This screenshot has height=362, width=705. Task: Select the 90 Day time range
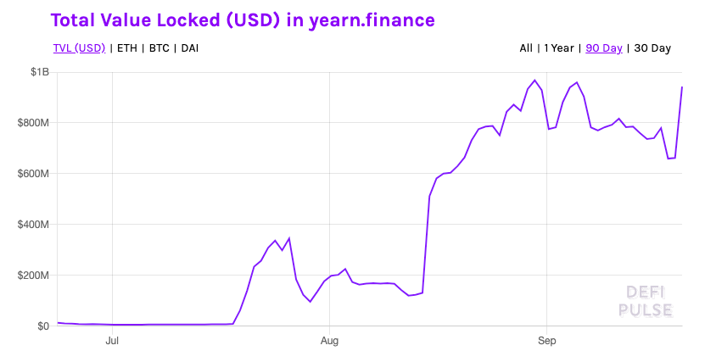(604, 48)
